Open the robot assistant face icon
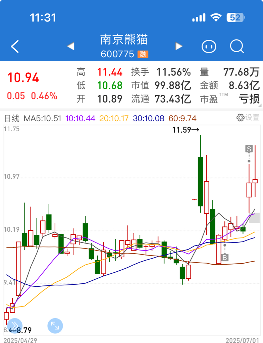The height and width of the screenshot is (343, 263). tap(209, 46)
